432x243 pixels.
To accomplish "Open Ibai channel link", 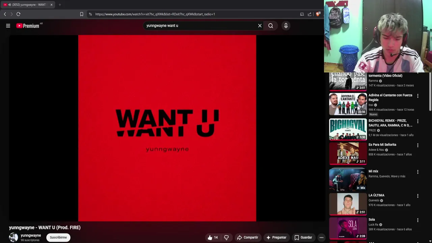I will coord(371,105).
